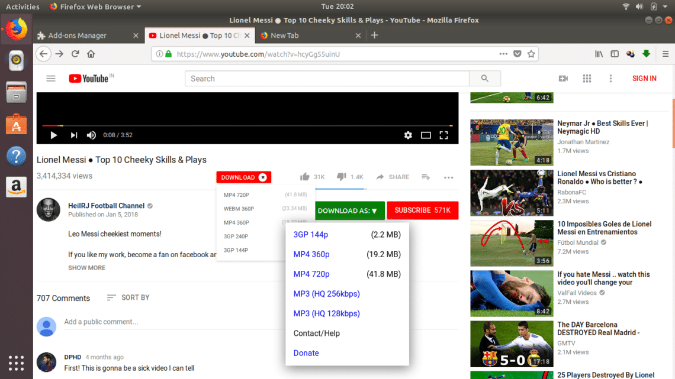Go to browser home page
This screenshot has width=675, height=379.
[91, 54]
